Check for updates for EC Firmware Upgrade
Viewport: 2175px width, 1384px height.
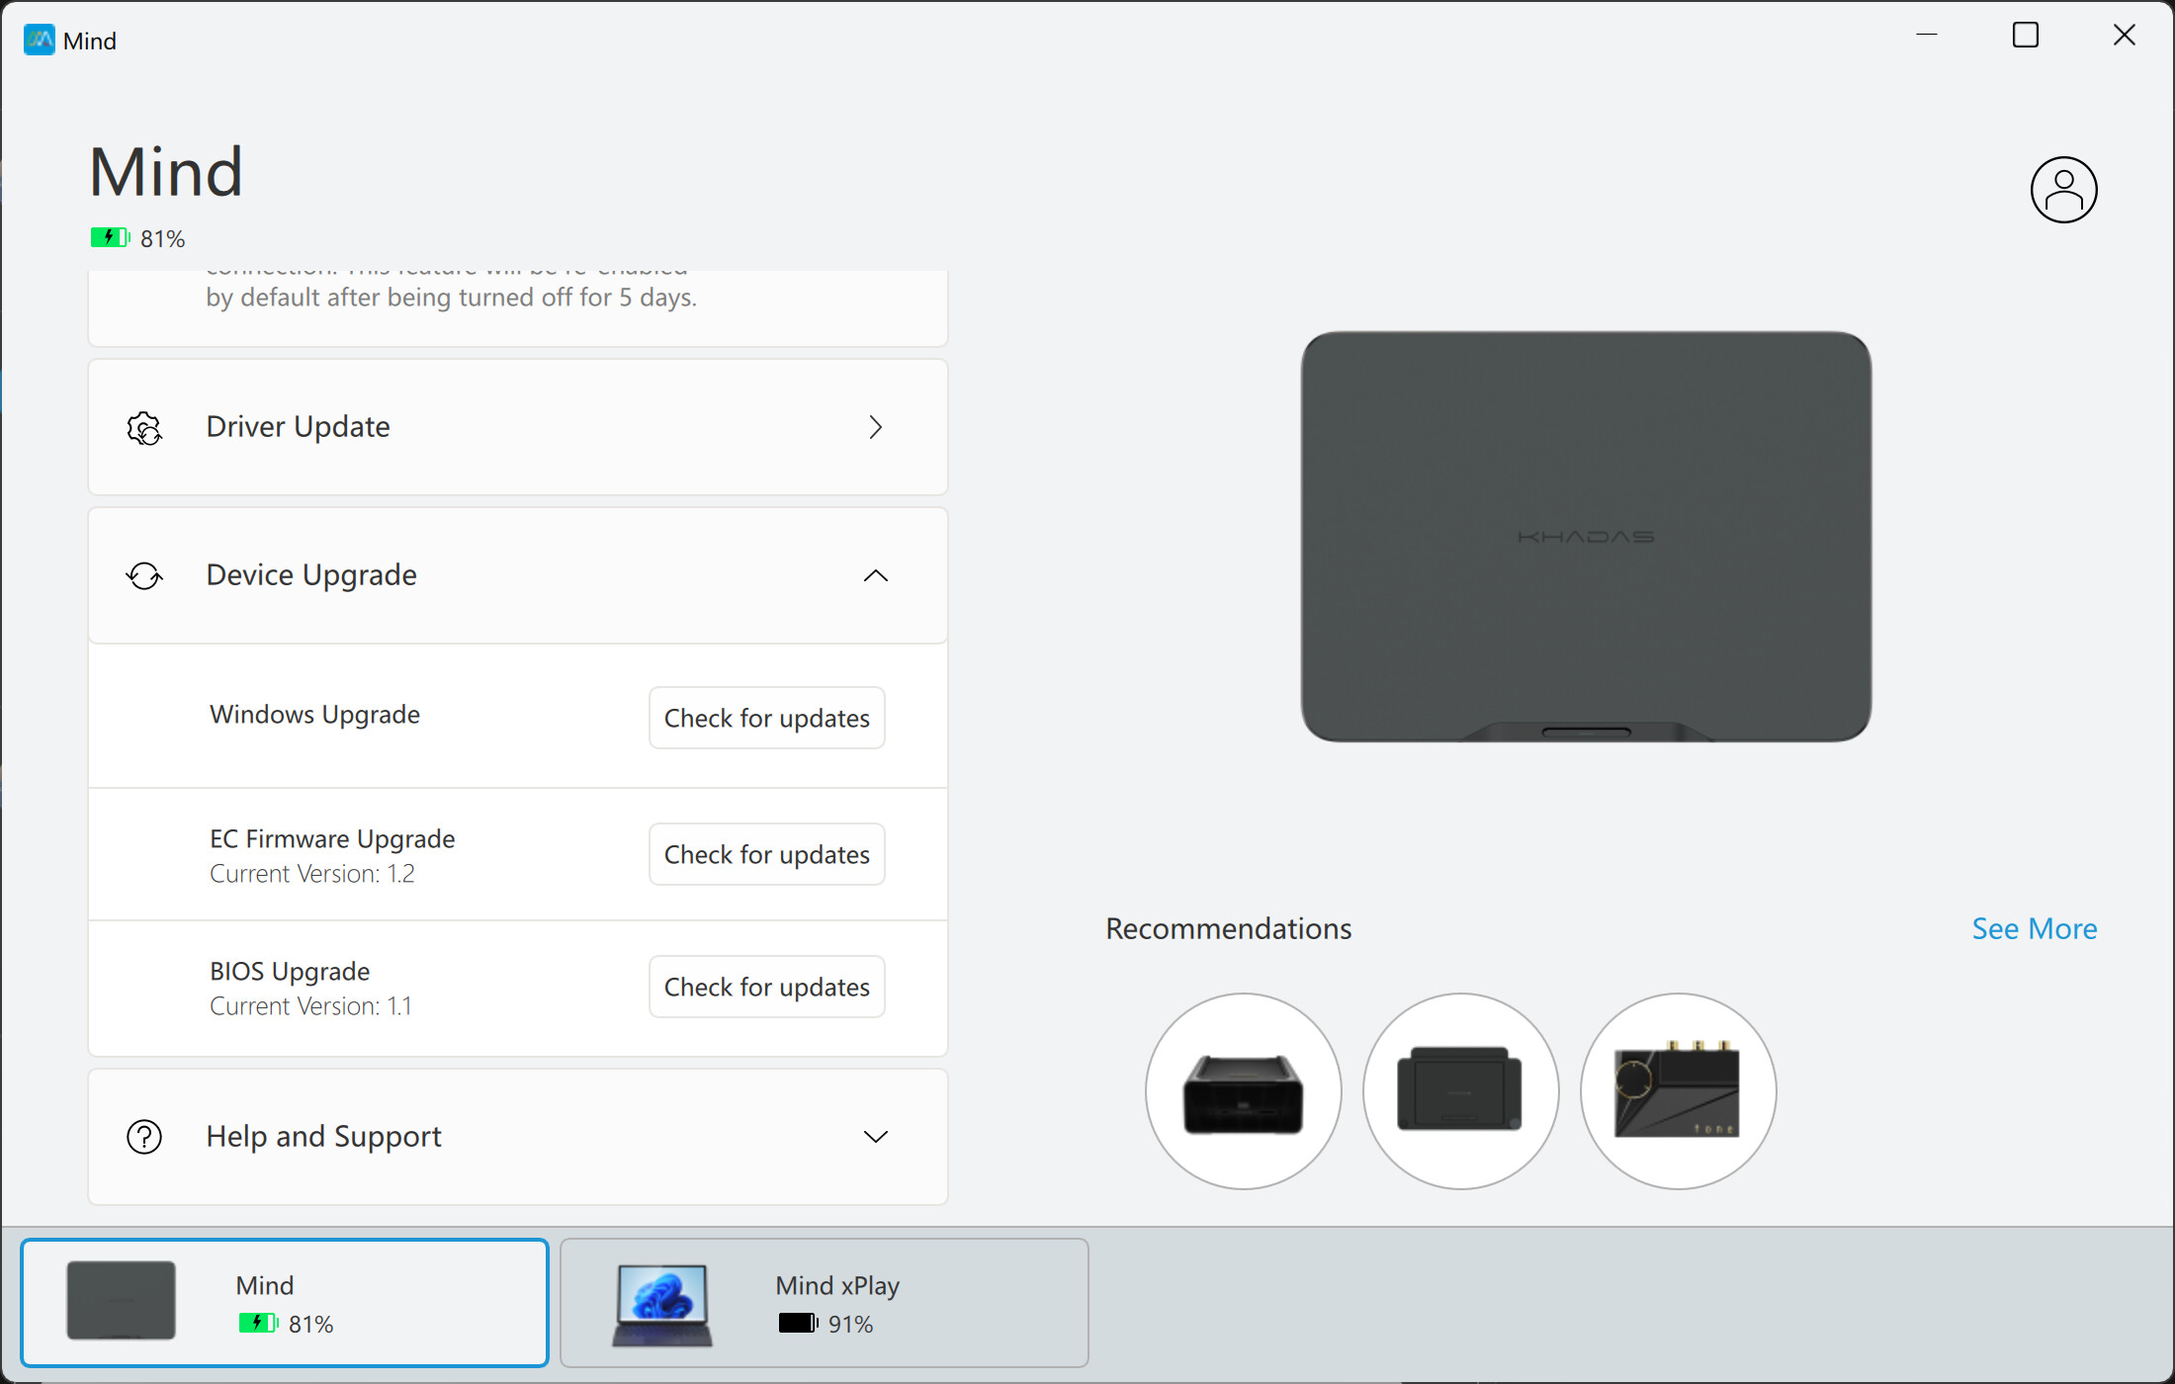point(766,854)
